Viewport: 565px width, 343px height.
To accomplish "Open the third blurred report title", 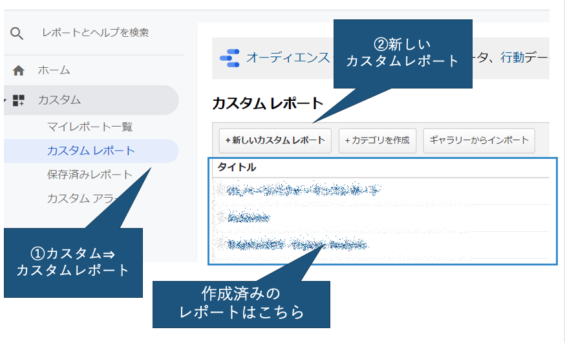I will (297, 244).
